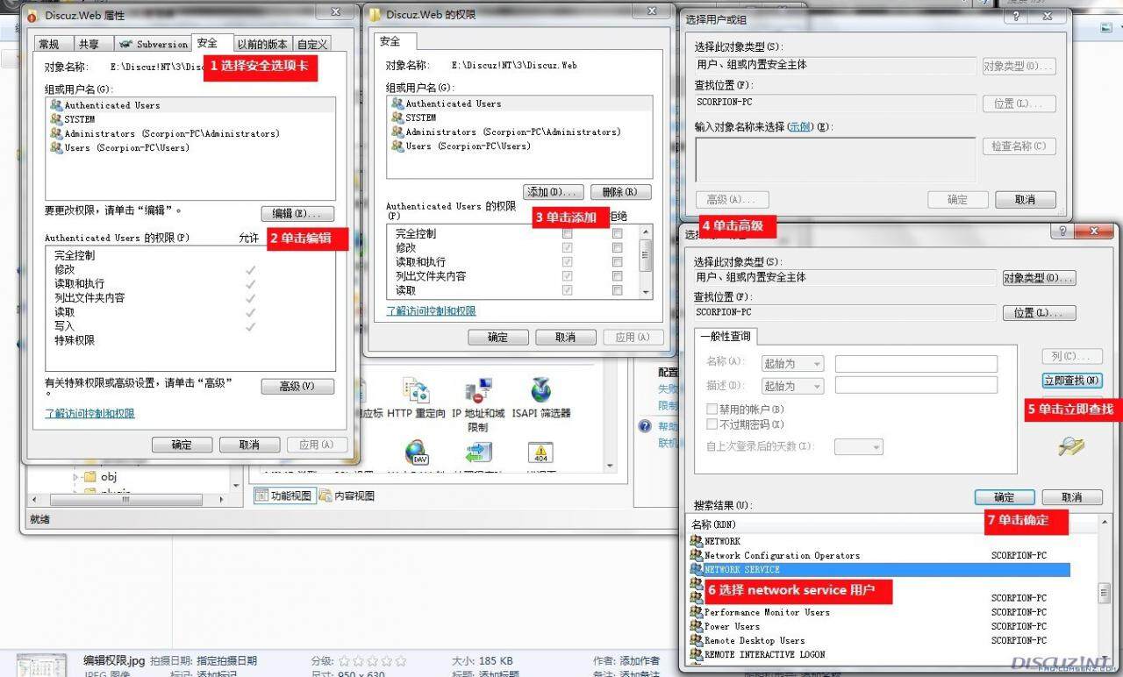Tick the deny checkbox for 修改
This screenshot has height=677, width=1123.
tap(618, 248)
